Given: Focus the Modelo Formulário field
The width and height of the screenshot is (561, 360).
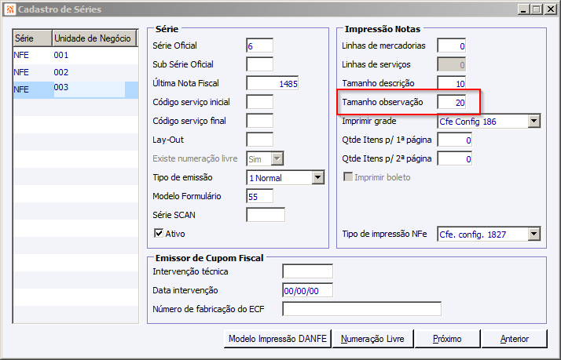Looking at the screenshot, I should tap(259, 196).
